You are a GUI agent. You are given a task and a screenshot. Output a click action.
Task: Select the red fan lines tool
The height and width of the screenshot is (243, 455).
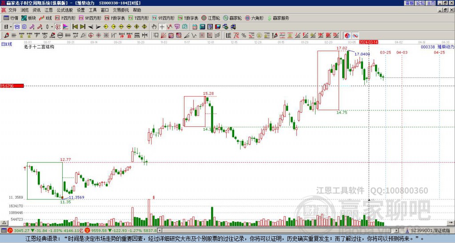(164, 35)
